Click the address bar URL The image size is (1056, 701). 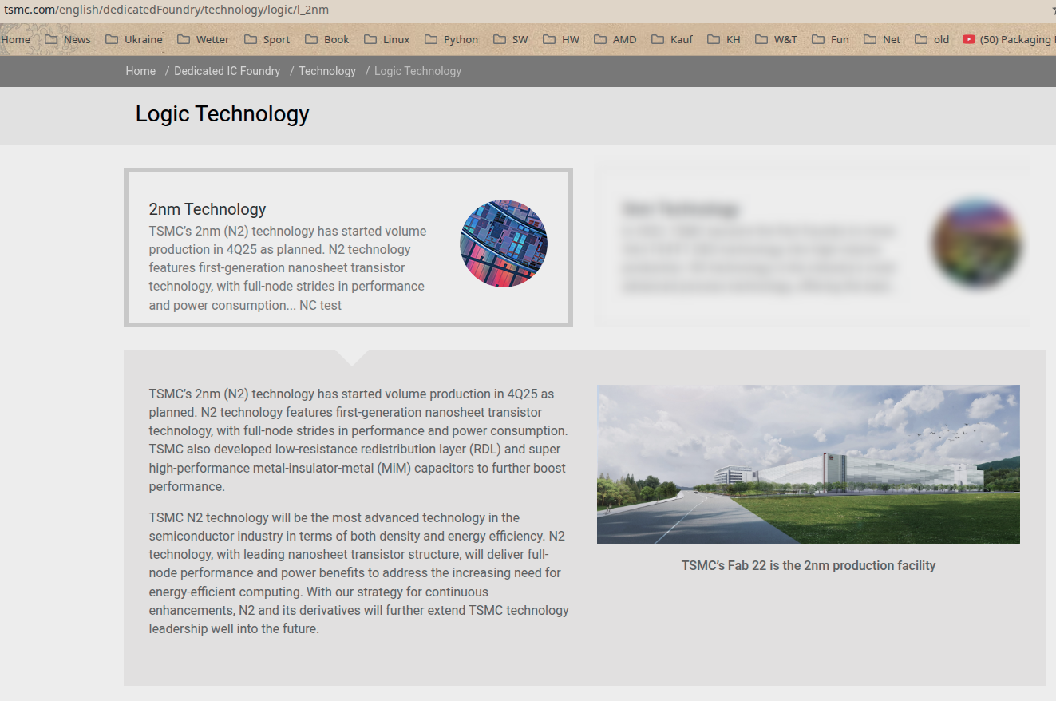tap(166, 10)
